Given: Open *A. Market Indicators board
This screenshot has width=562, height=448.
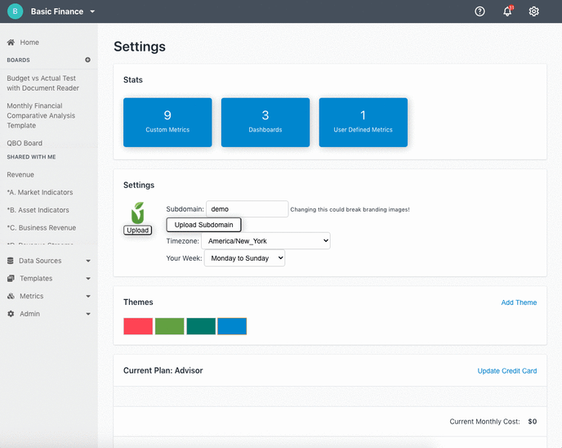Looking at the screenshot, I should pos(40,192).
